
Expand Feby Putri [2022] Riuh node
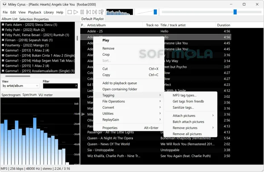click(x=3, y=30)
